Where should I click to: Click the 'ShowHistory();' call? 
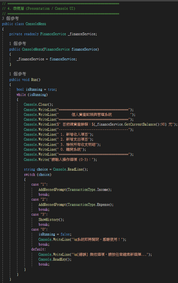pos(51,219)
